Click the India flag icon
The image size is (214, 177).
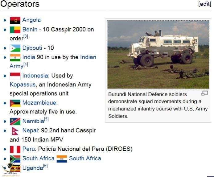15,57
